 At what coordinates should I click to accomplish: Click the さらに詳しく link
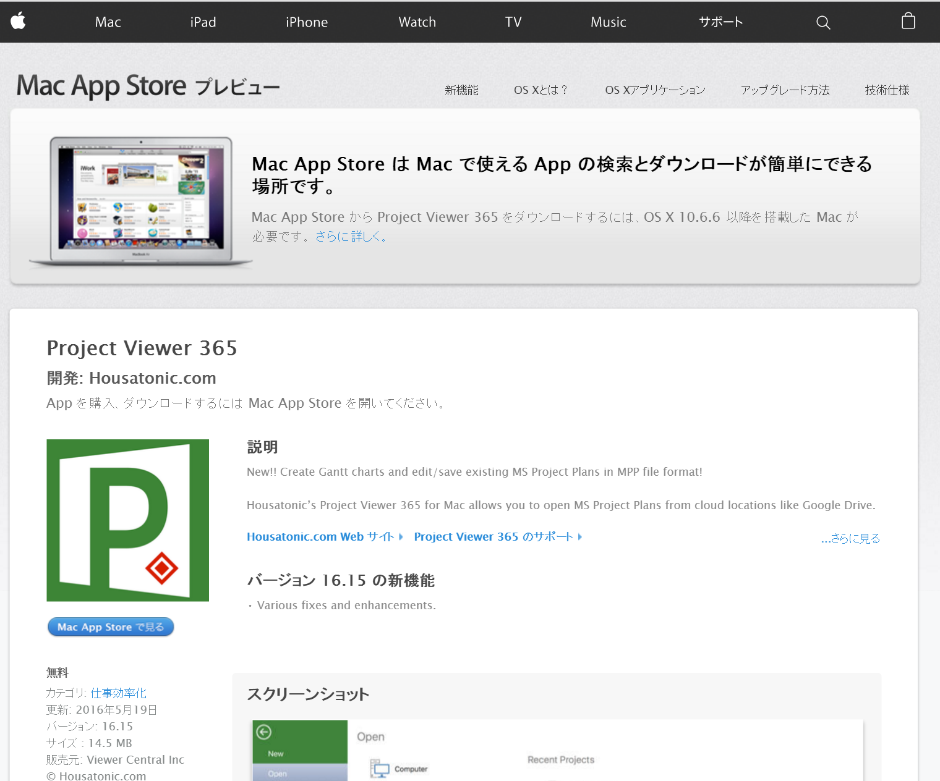(x=351, y=236)
